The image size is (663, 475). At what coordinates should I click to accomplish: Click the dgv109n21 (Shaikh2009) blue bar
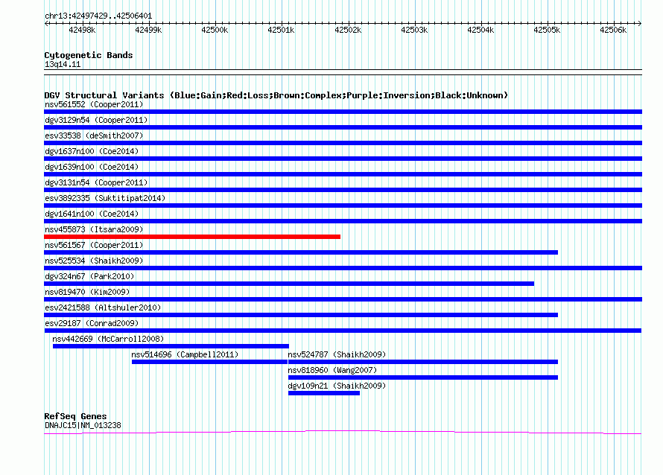pyautogui.click(x=324, y=393)
